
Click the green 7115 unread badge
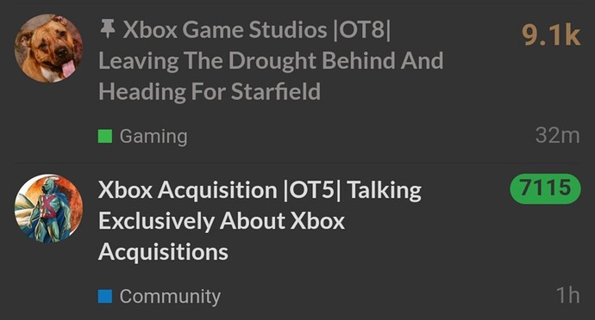point(545,188)
